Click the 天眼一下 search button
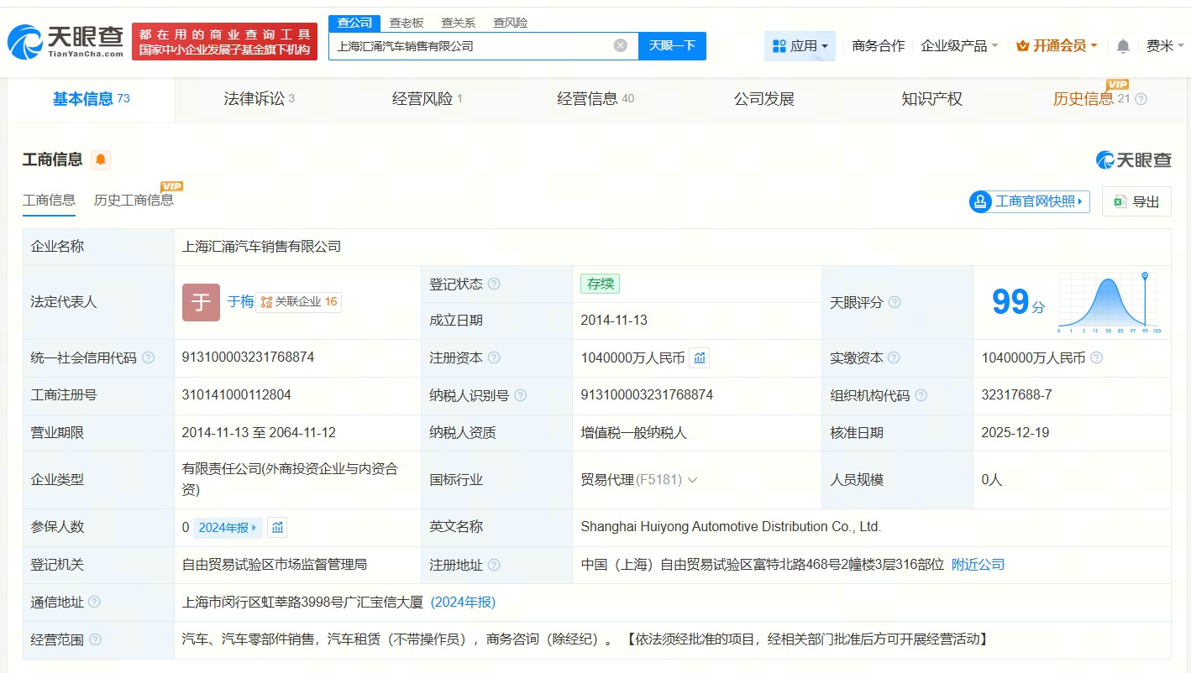1191x673 pixels. [672, 45]
